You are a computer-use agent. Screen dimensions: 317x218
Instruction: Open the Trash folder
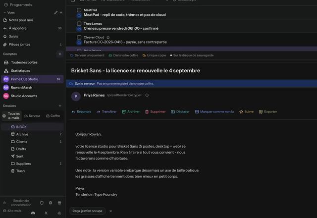32,171
